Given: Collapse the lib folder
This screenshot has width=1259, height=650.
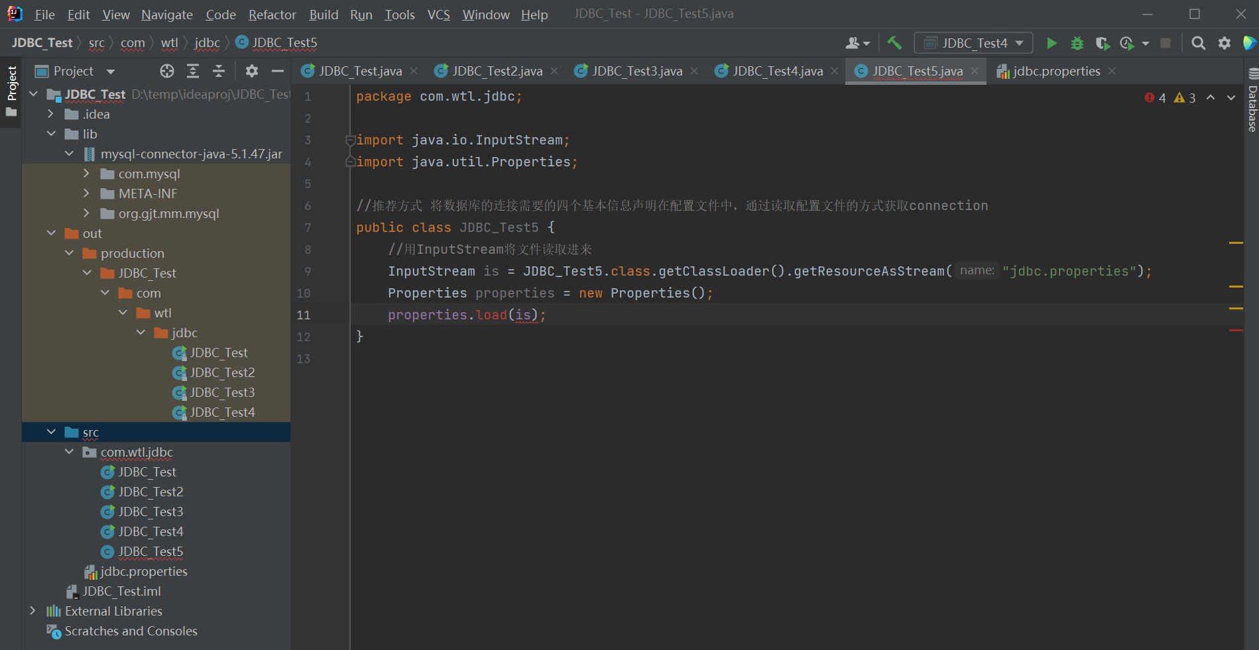Looking at the screenshot, I should click(x=51, y=134).
